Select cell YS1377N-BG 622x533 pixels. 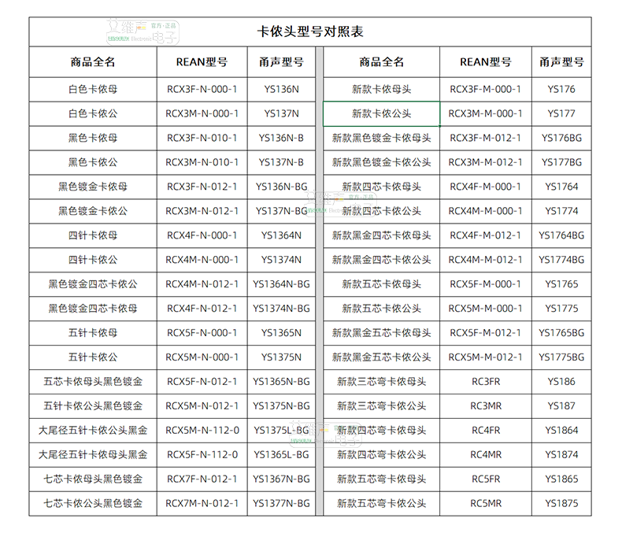tap(281, 504)
